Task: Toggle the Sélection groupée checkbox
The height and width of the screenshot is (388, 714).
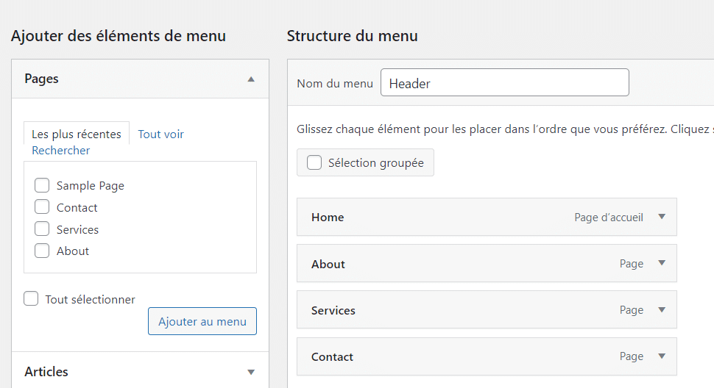Action: (314, 163)
